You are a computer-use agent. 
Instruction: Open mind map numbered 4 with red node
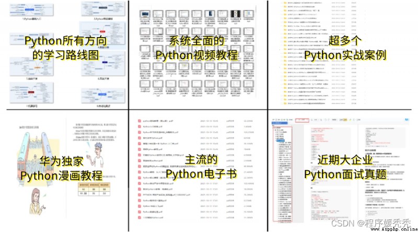pyautogui.click(x=103, y=34)
